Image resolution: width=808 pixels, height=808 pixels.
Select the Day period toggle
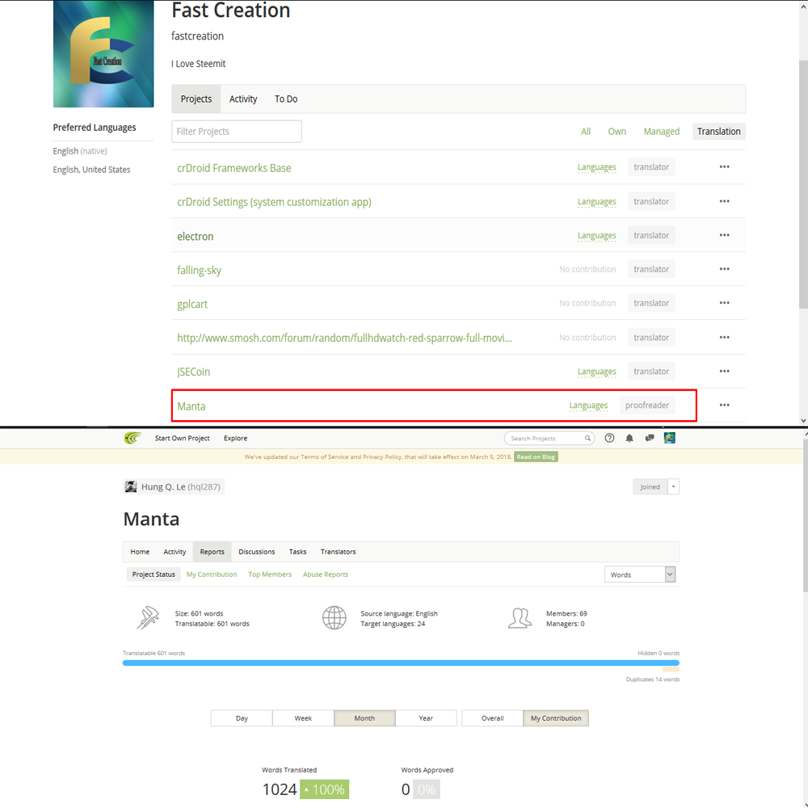click(x=242, y=718)
